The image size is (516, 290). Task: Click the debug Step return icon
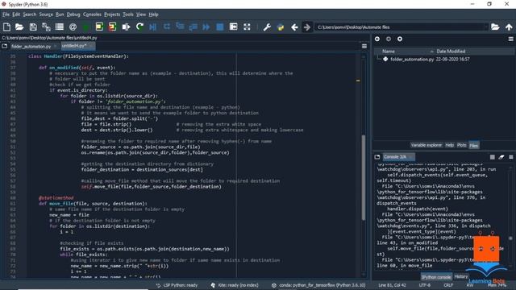[x=193, y=27]
